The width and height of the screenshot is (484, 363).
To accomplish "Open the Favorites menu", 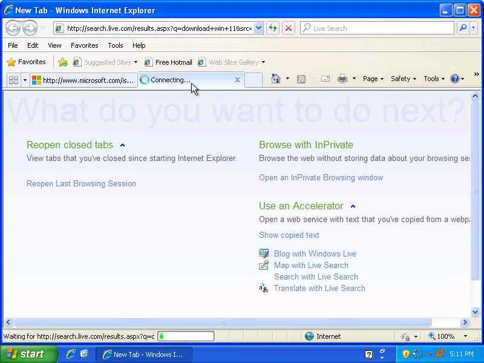I will 85,45.
